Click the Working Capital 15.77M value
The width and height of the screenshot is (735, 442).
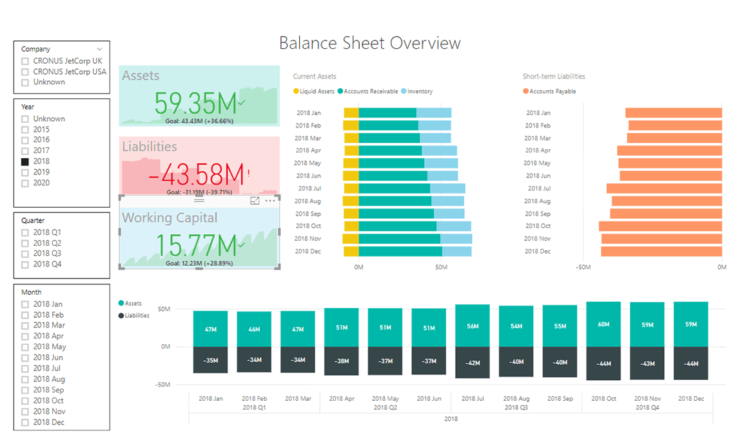click(197, 245)
